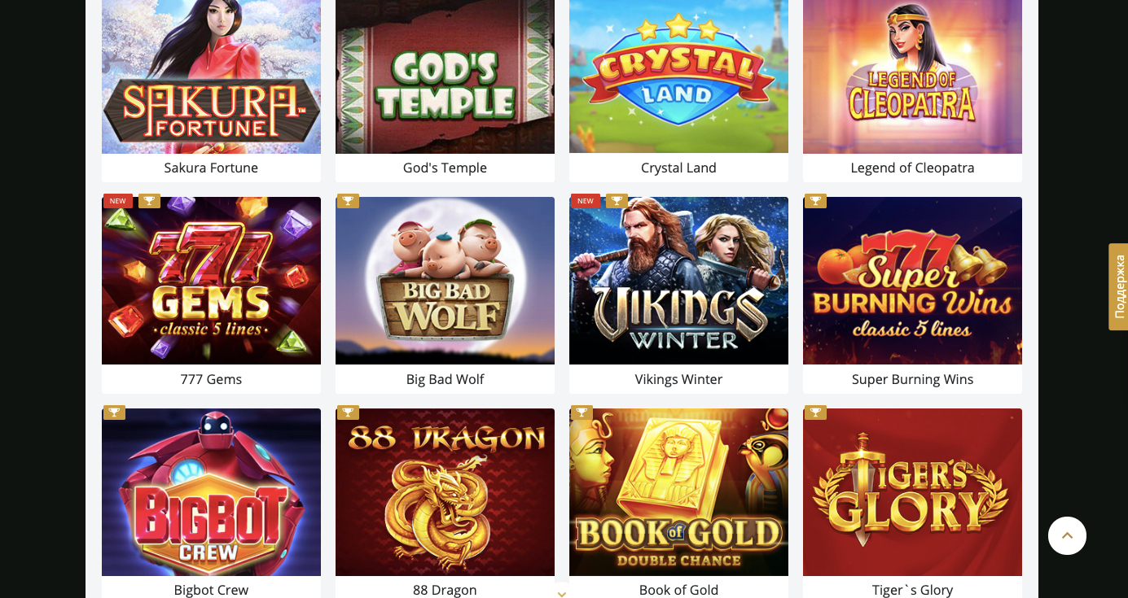Click the trophy badge on Tiger's Glory
The height and width of the screenshot is (598, 1128).
[x=815, y=412]
